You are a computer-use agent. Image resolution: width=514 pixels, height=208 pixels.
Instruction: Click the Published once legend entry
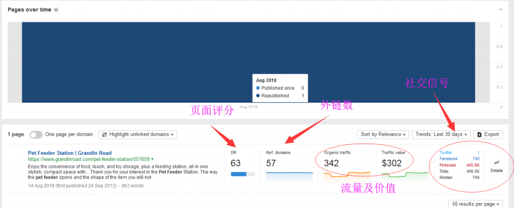point(280,88)
